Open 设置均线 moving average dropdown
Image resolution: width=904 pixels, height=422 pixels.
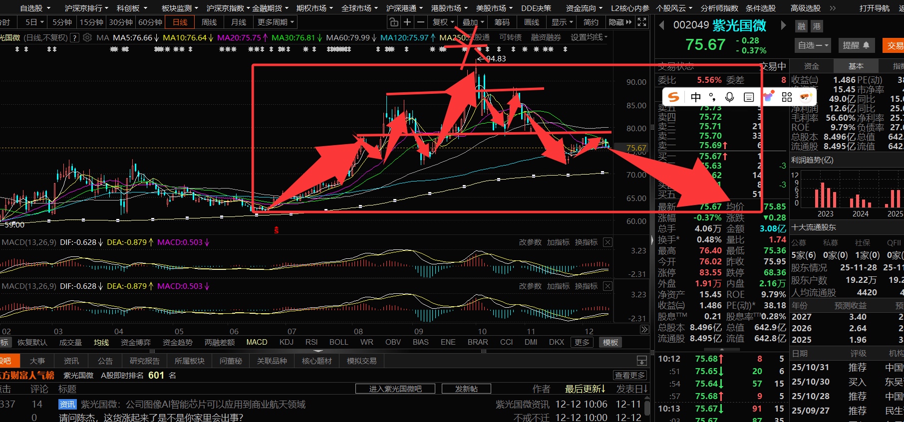click(x=589, y=37)
